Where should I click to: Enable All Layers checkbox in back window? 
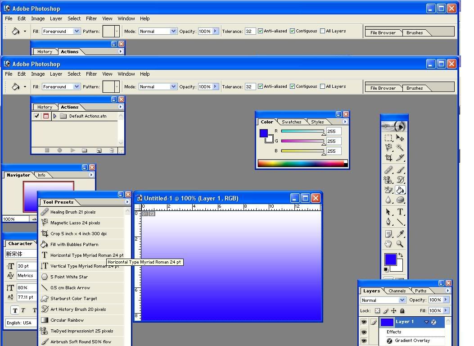pos(323,31)
